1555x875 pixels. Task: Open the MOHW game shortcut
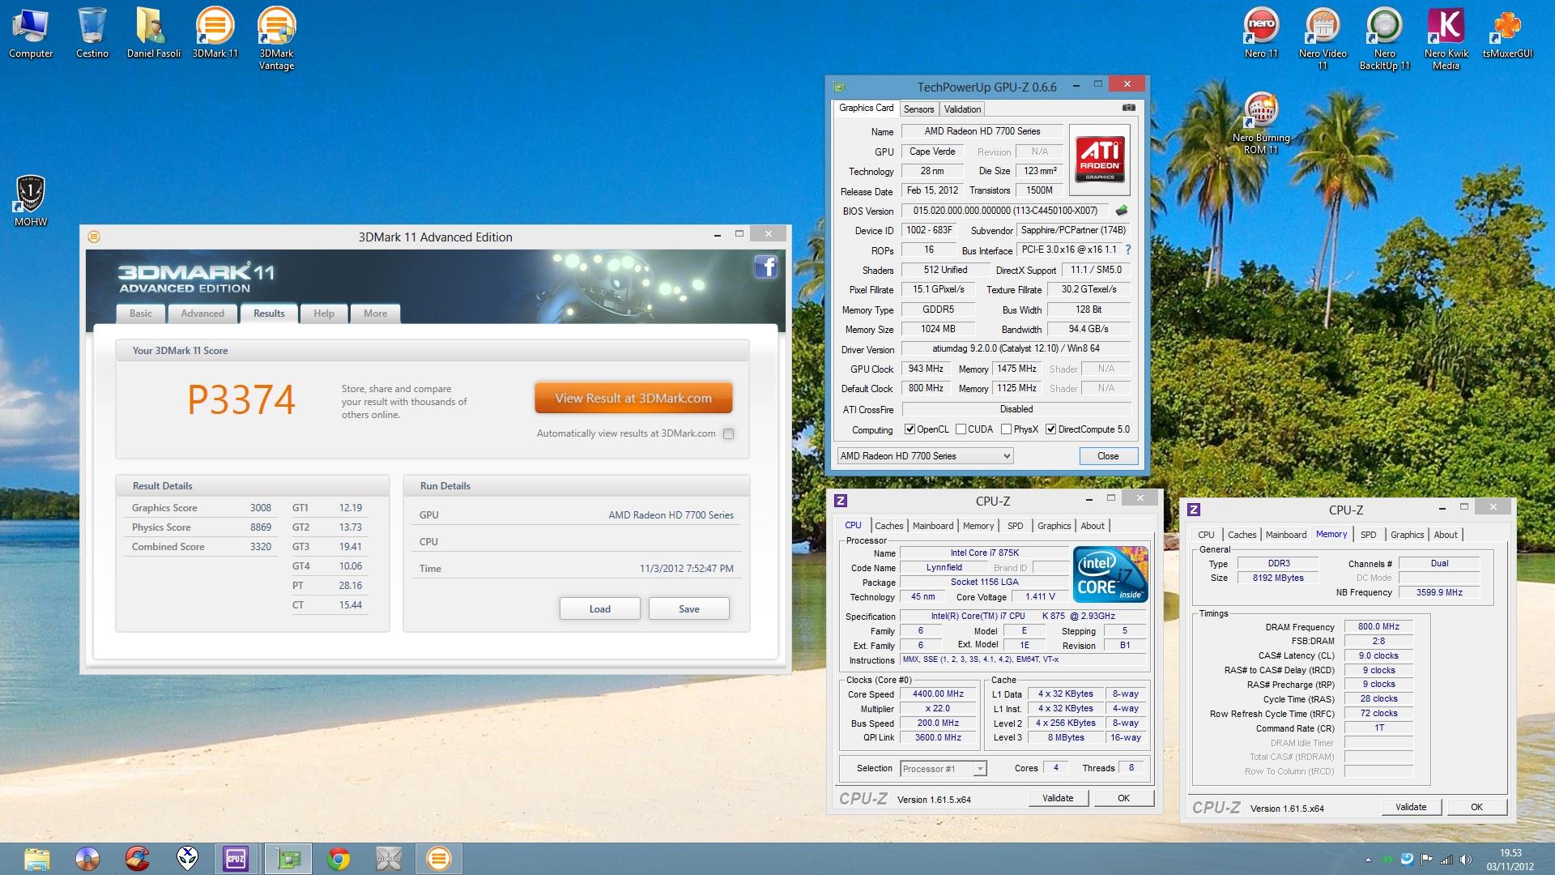[x=31, y=201]
